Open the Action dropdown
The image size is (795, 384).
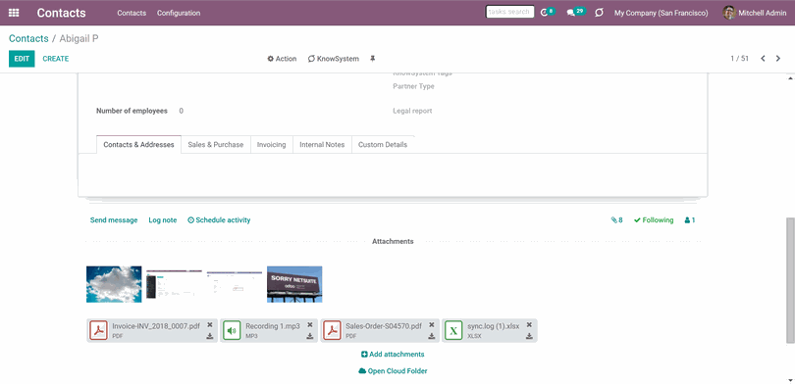click(282, 59)
